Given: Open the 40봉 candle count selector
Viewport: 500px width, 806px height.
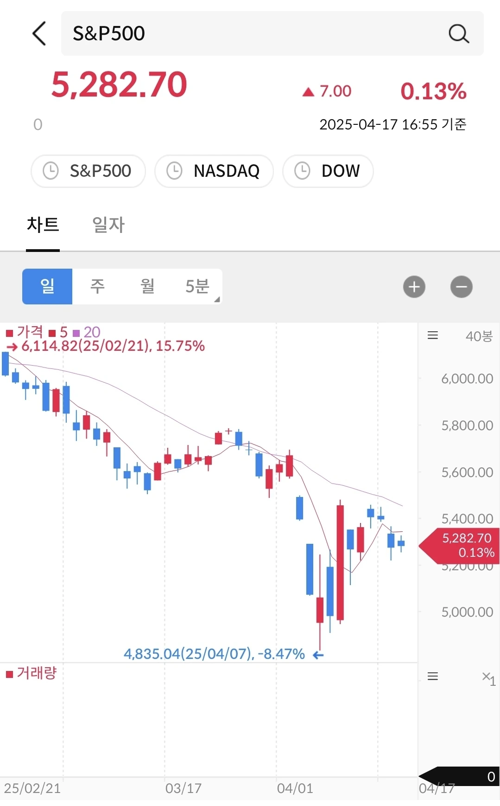Looking at the screenshot, I should pyautogui.click(x=479, y=336).
